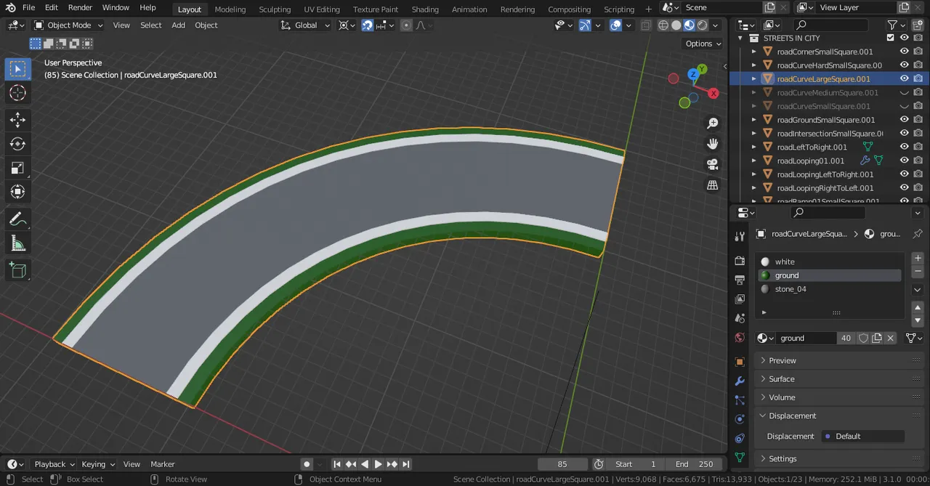Activate the Move tool
Viewport: 930px width, 486px height.
(x=18, y=120)
